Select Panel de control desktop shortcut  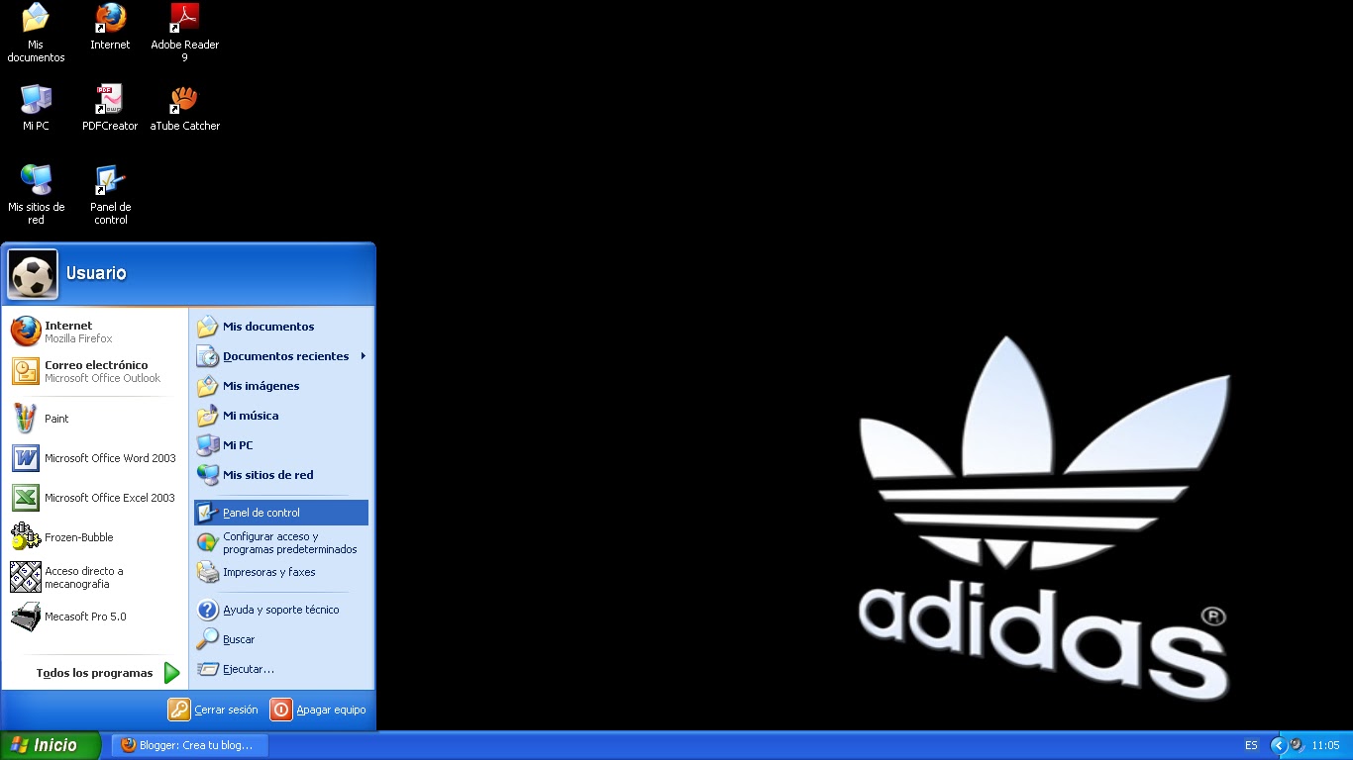tap(110, 195)
